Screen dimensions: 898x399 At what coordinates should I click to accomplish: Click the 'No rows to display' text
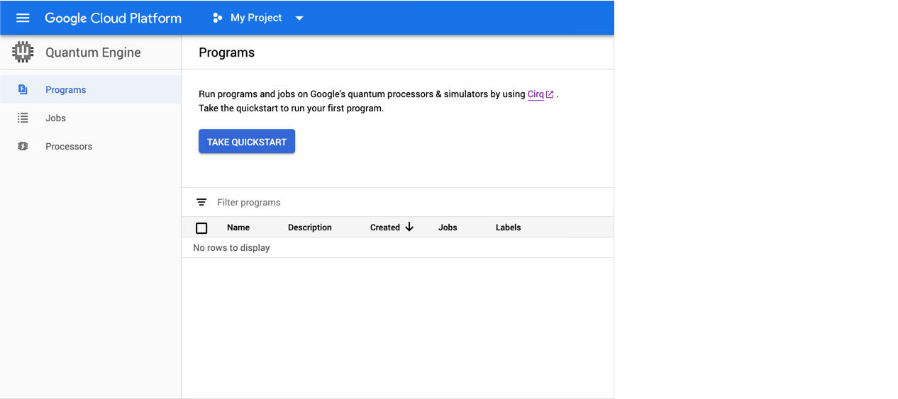tap(231, 247)
